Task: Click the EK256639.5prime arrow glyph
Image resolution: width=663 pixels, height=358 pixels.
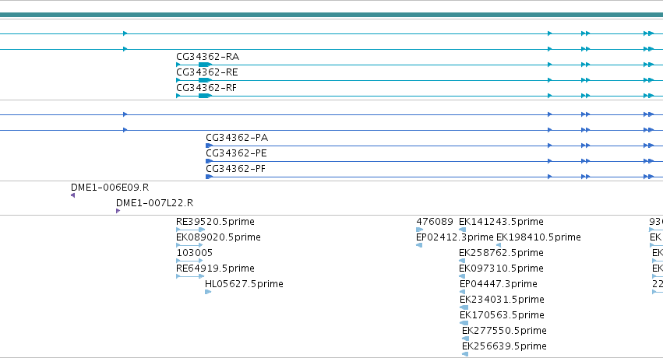Action: click(x=465, y=354)
